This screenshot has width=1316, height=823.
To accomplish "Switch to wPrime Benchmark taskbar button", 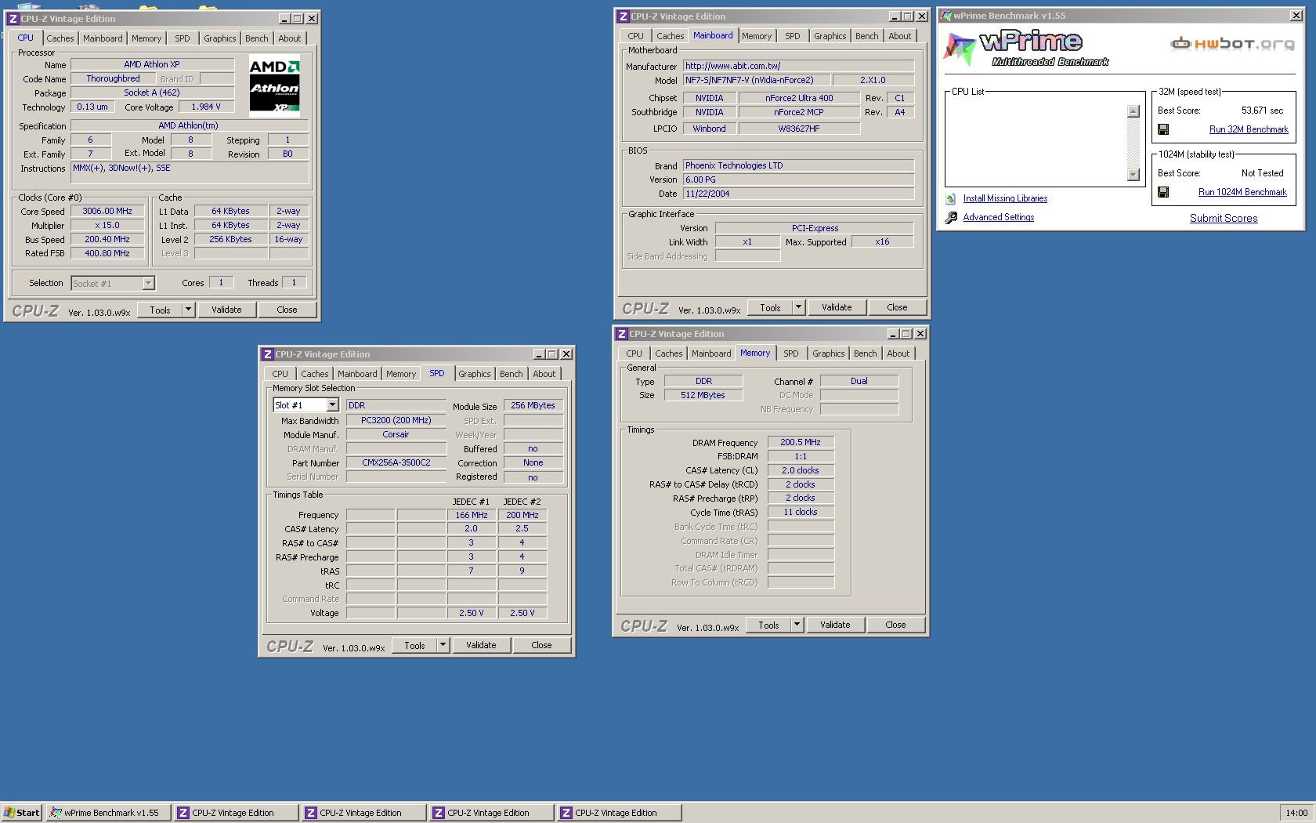I will pos(108,813).
